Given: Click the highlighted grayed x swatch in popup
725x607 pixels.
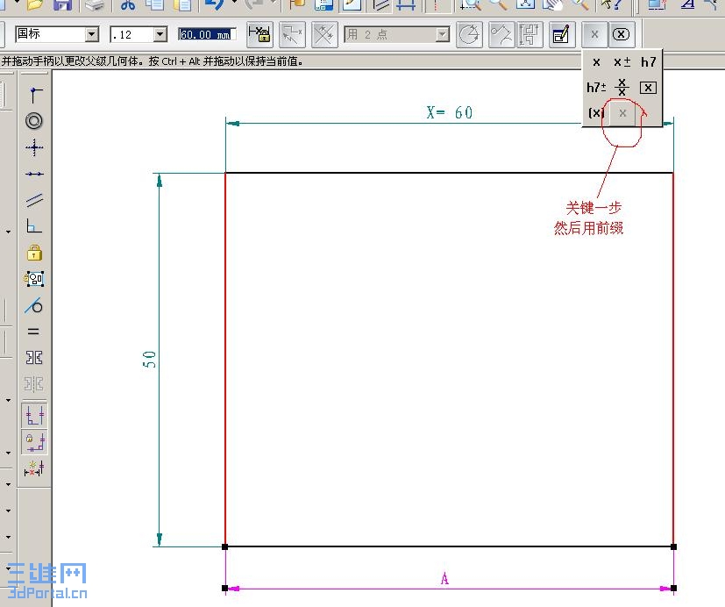Looking at the screenshot, I should (622, 113).
